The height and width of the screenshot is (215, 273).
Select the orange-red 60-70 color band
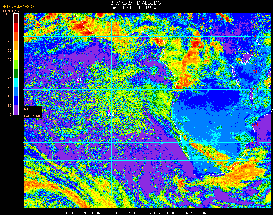(x=16, y=37)
